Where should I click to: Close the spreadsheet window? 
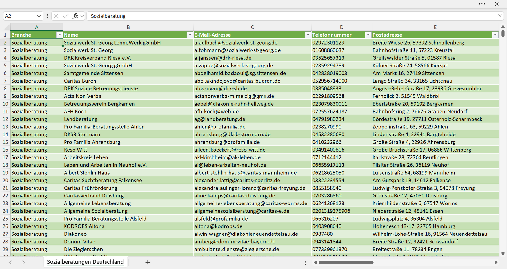(497, 4)
